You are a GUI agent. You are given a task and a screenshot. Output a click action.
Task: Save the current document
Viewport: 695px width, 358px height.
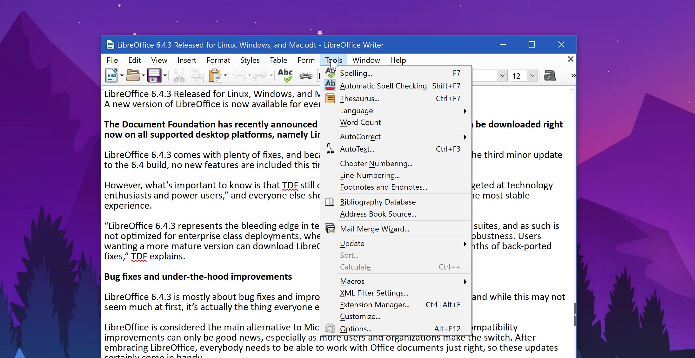click(x=155, y=75)
